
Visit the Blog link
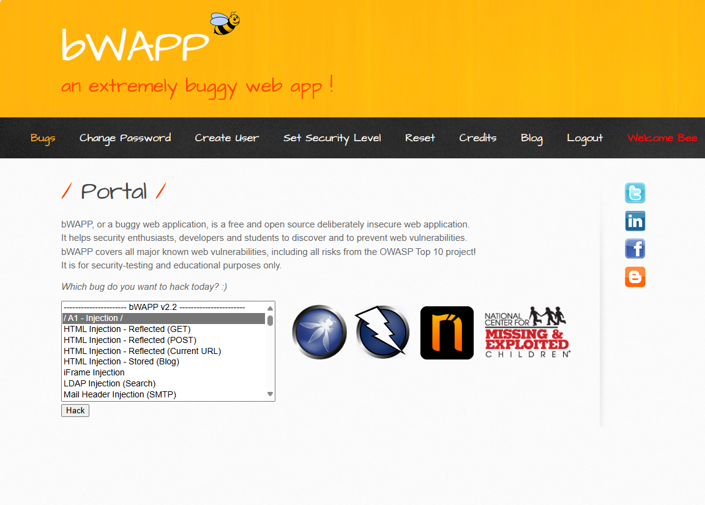click(532, 138)
